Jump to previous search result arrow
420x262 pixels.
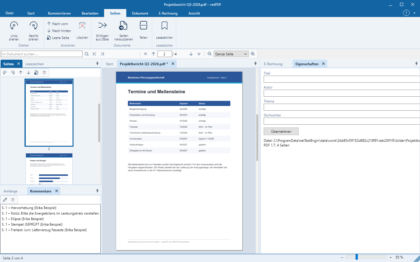coord(94,54)
